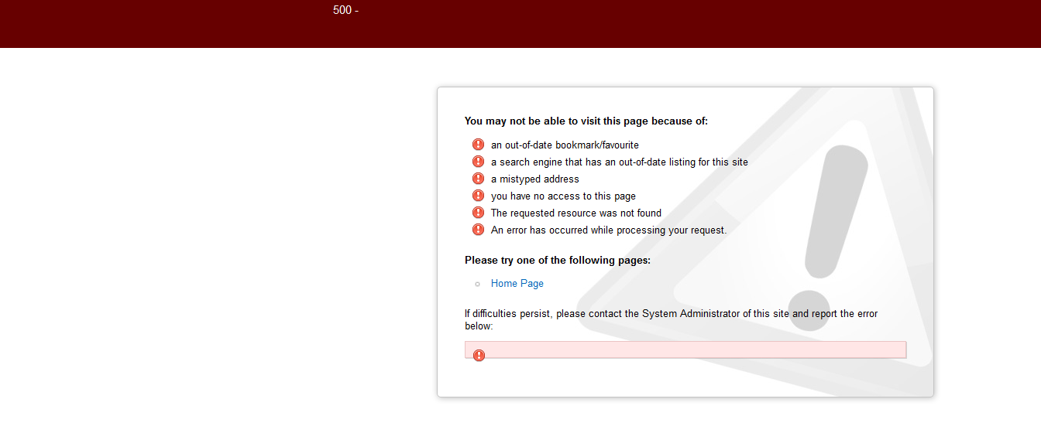Click the Home Page link
Screen dimensions: 1041x440
coord(517,284)
